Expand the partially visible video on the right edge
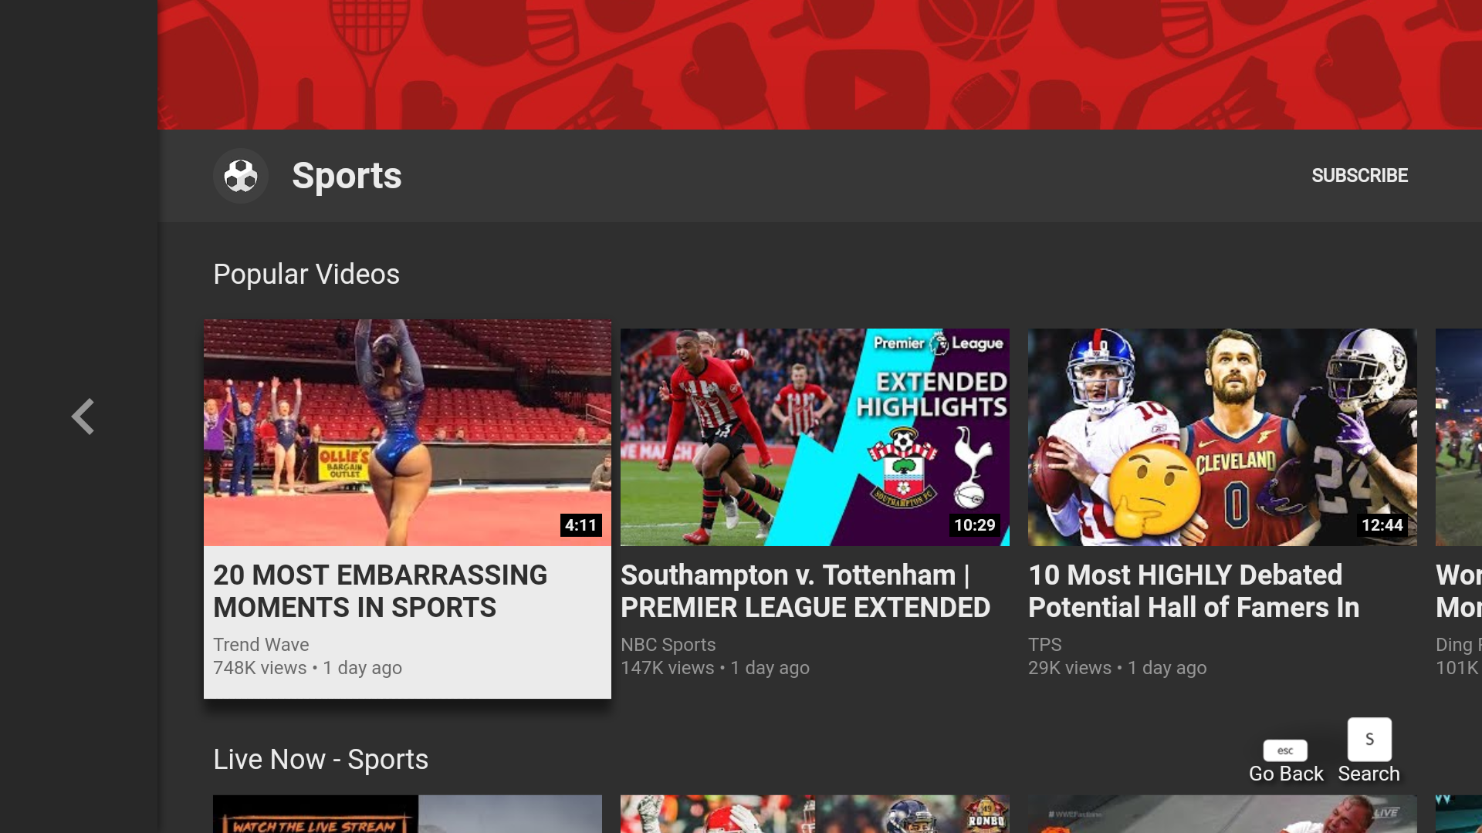The width and height of the screenshot is (1482, 833). point(1458,437)
